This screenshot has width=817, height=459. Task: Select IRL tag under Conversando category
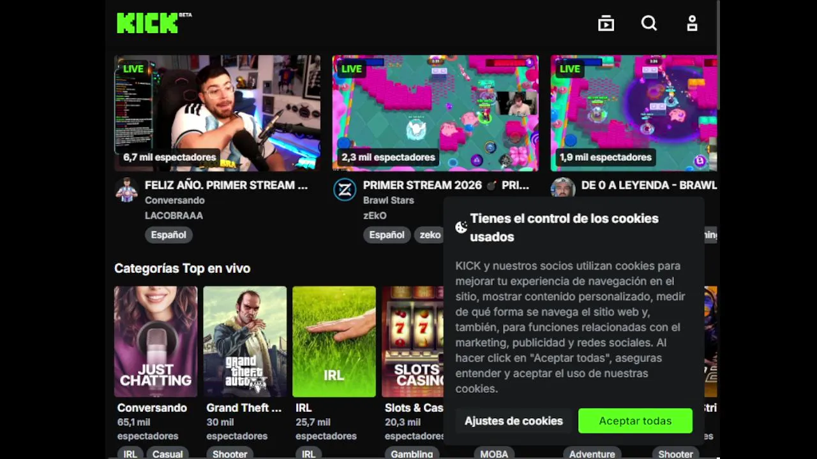130,454
